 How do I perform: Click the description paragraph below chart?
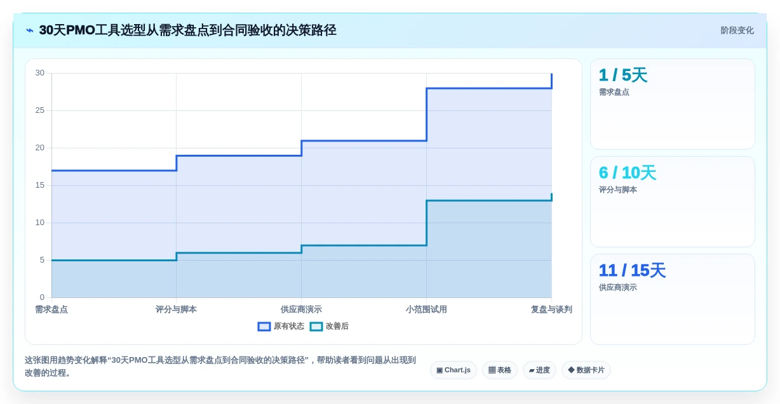220,367
